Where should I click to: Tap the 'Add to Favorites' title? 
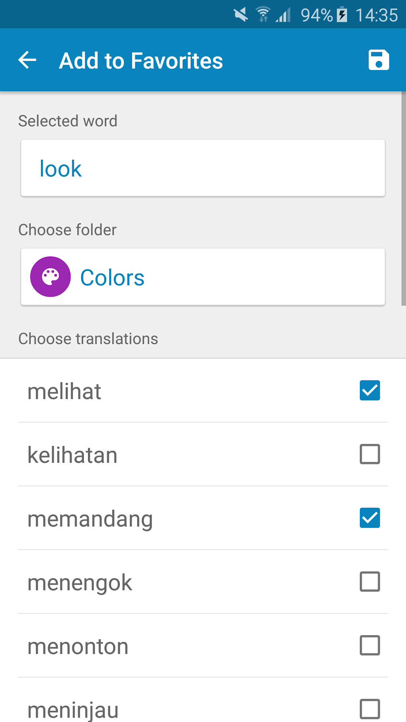[141, 61]
